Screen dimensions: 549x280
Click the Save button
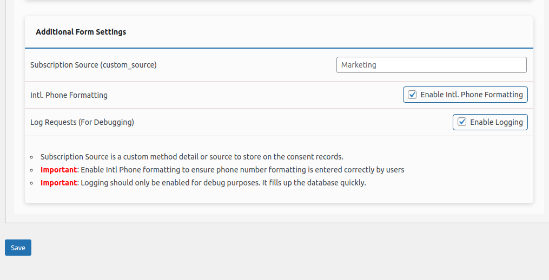(18, 248)
